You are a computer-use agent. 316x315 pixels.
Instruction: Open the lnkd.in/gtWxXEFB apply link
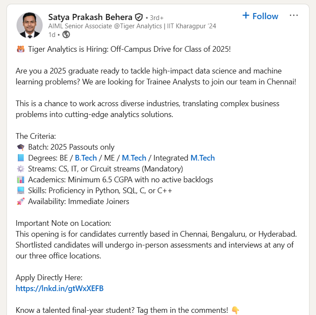60,288
